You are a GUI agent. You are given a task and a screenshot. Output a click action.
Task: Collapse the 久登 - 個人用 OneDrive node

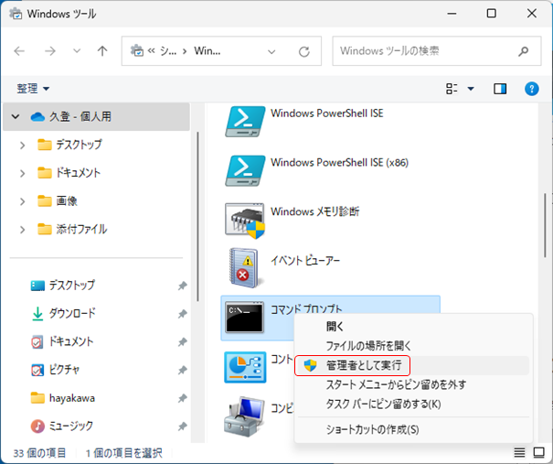15,117
